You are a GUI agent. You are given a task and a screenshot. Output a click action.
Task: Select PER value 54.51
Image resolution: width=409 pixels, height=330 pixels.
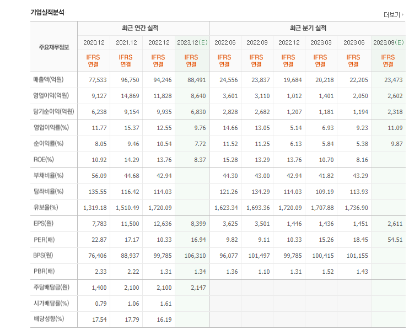point(395,240)
